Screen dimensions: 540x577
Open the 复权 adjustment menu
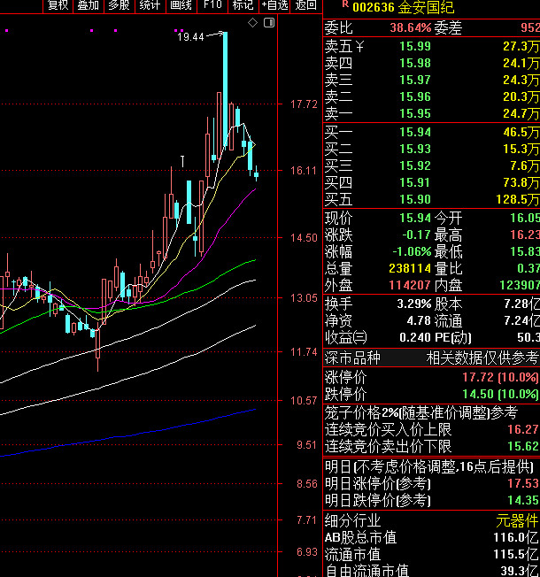pyautogui.click(x=58, y=5)
